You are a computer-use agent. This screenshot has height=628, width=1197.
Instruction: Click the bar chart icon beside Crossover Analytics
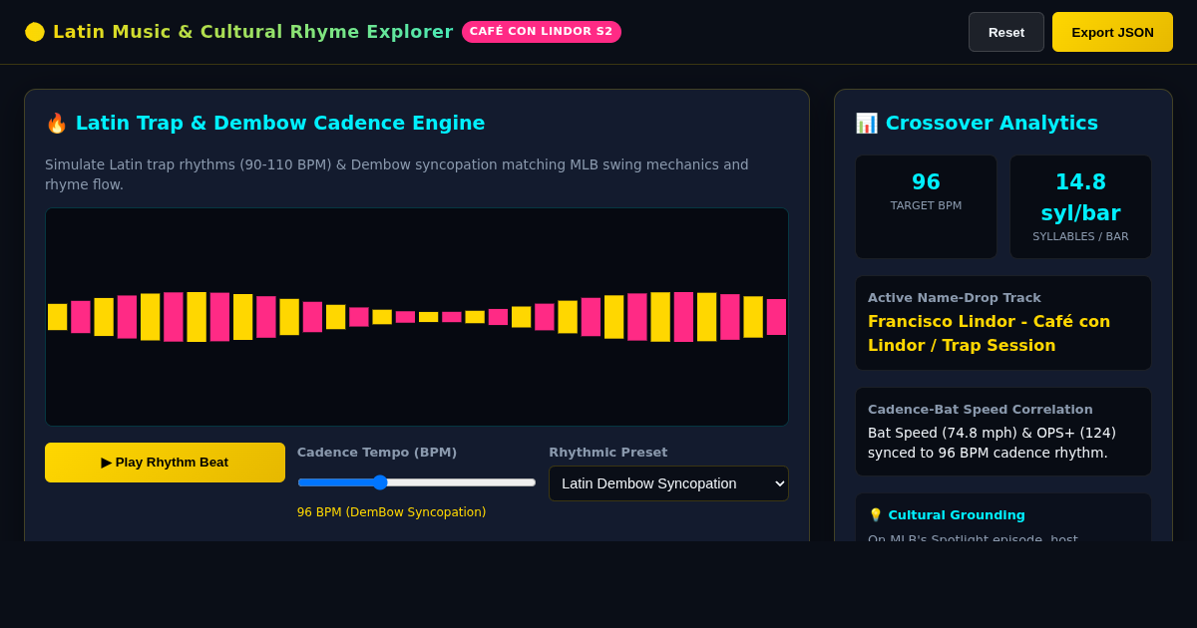click(x=867, y=123)
